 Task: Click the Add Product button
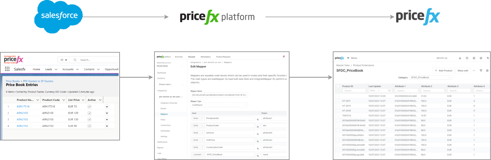click(x=444, y=70)
